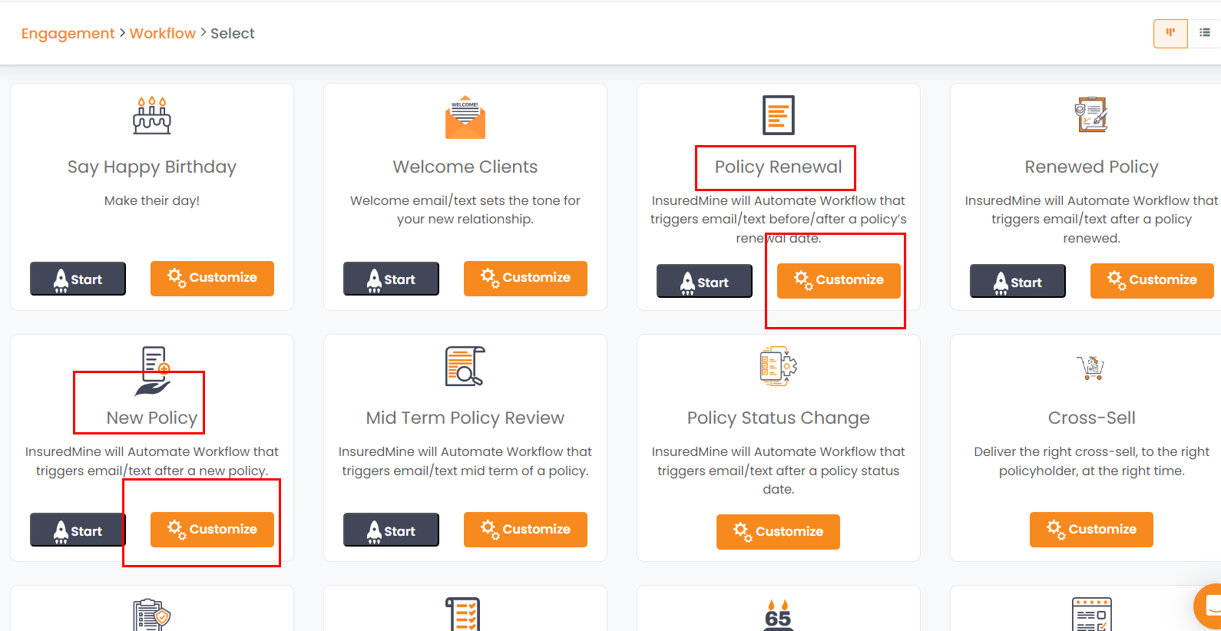Customize the Say Happy Birthday workflow
1221x631 pixels.
212,278
